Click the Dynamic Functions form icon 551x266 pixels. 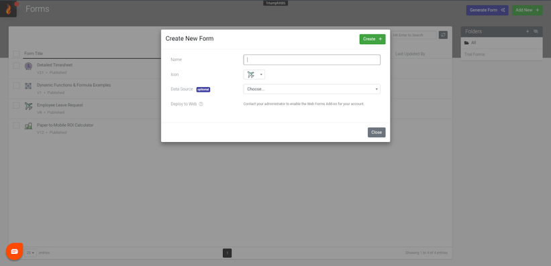28,86
